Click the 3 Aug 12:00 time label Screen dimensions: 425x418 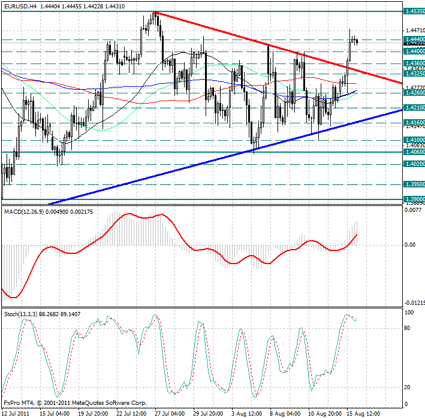point(247,413)
